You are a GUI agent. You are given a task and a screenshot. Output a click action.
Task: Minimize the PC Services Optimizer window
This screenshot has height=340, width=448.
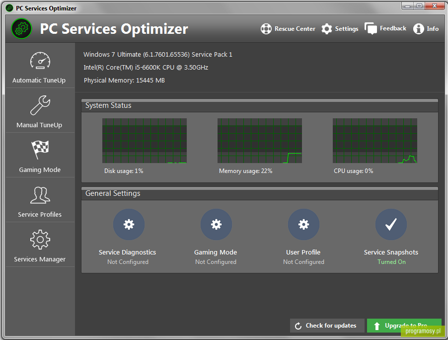408,6
